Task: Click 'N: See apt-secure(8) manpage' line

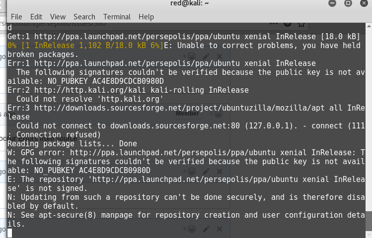Action: pyautogui.click(x=186, y=215)
